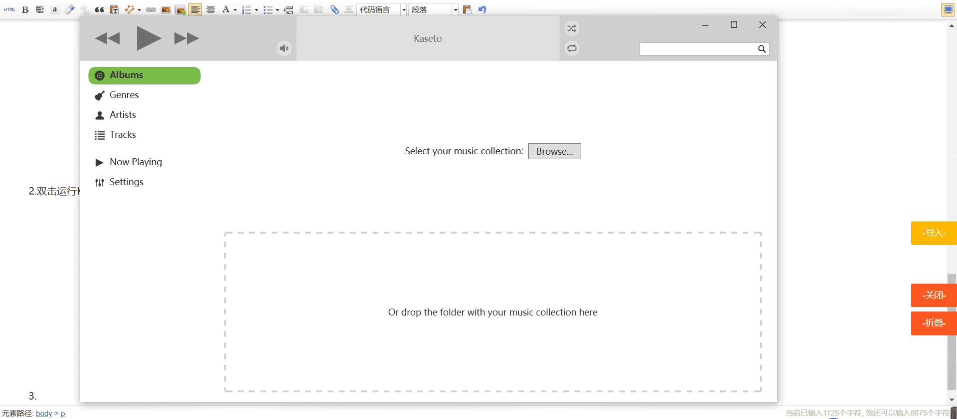The width and height of the screenshot is (957, 419).
Task: Center-align text using the toolbar
Action: pos(211,9)
